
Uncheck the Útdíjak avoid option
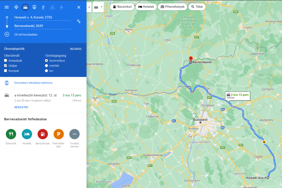coord(6,66)
